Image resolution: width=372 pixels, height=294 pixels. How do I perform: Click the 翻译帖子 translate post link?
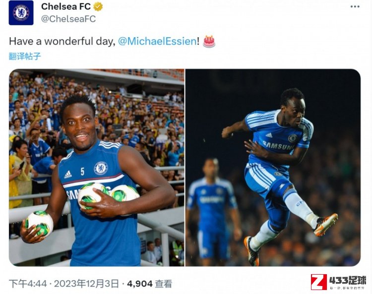tap(25, 56)
